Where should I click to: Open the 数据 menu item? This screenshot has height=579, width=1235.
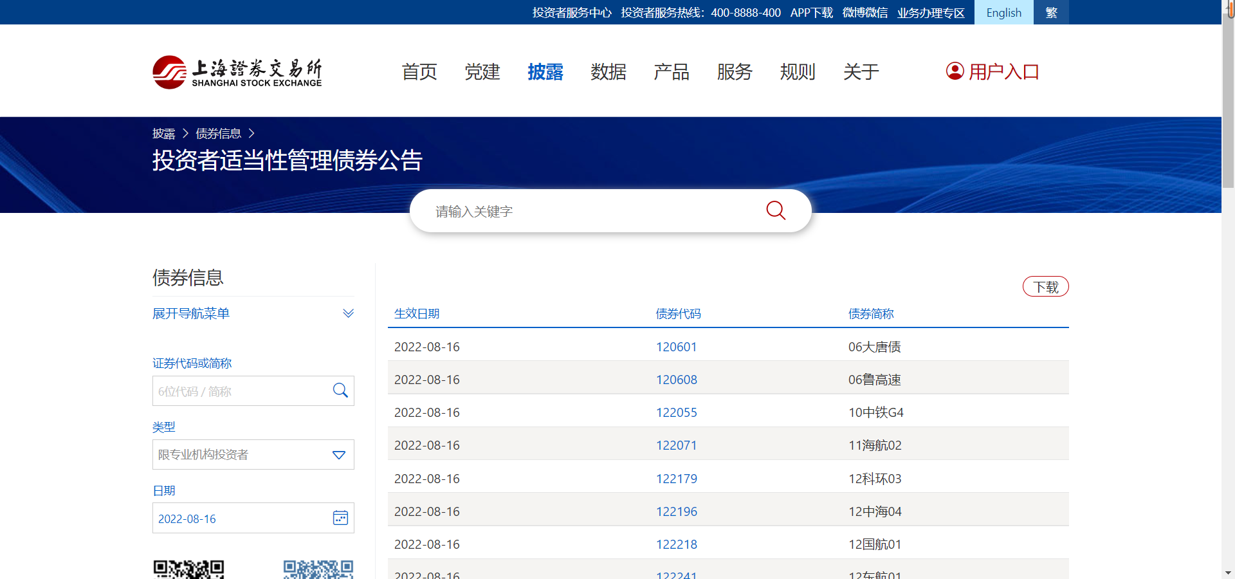pyautogui.click(x=608, y=71)
